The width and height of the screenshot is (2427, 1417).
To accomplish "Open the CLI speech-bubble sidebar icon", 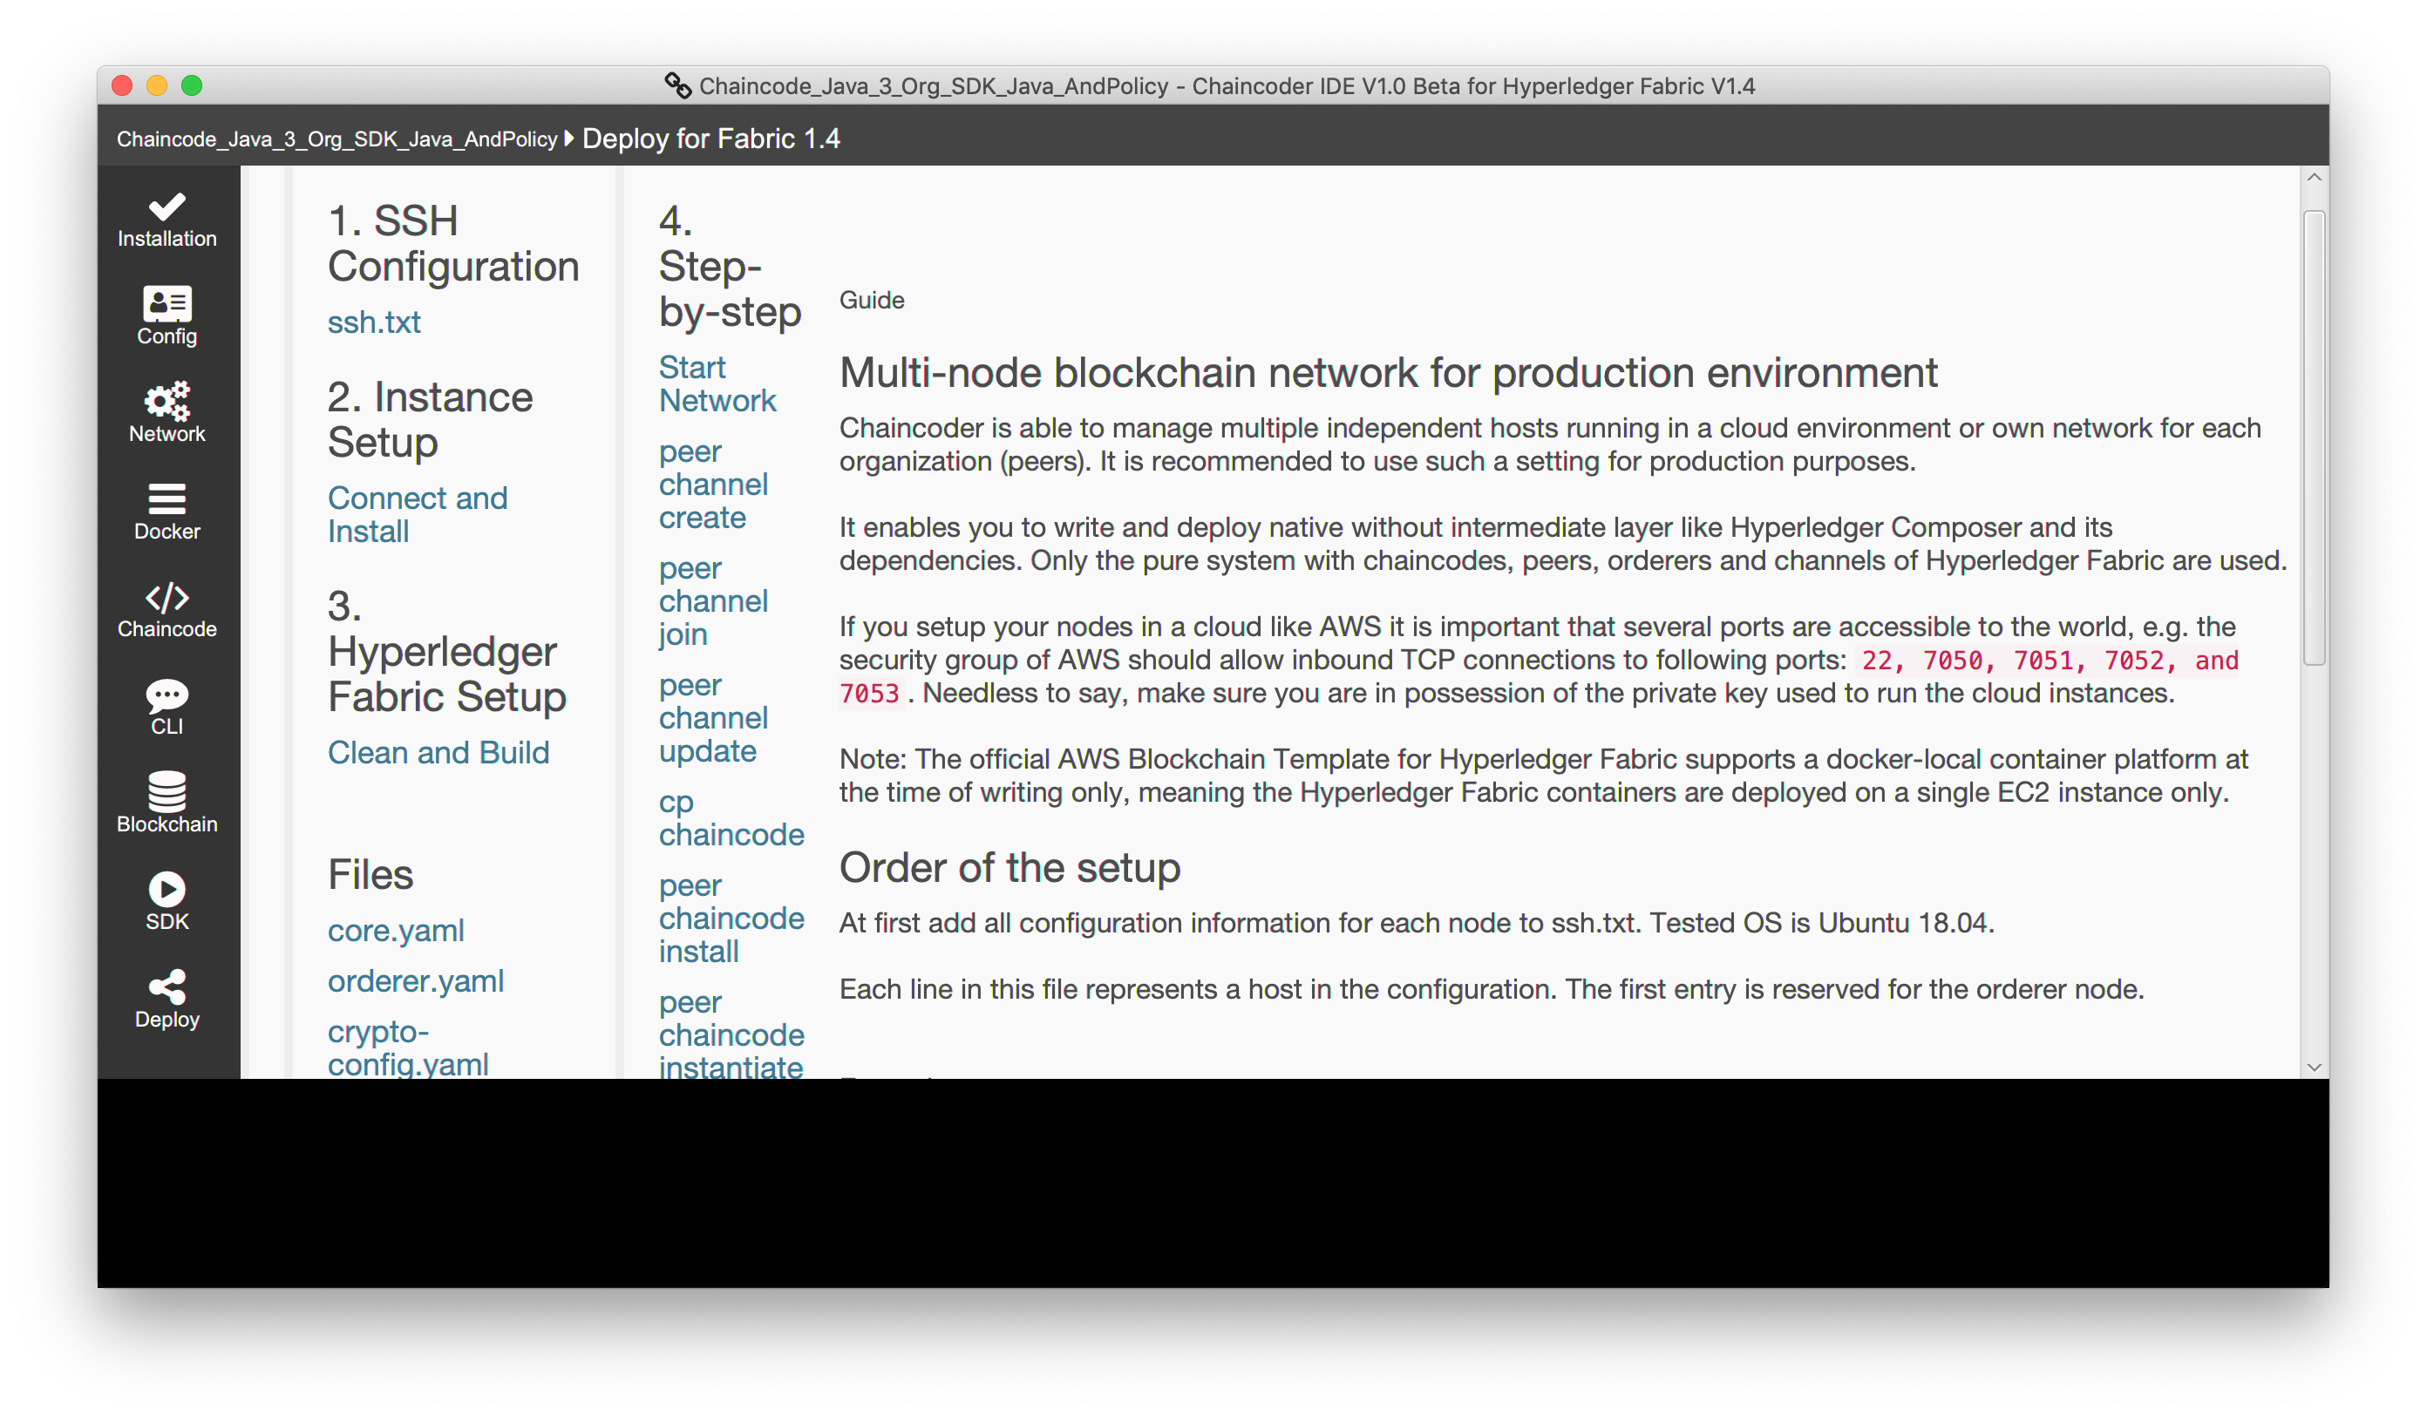I will [x=167, y=696].
